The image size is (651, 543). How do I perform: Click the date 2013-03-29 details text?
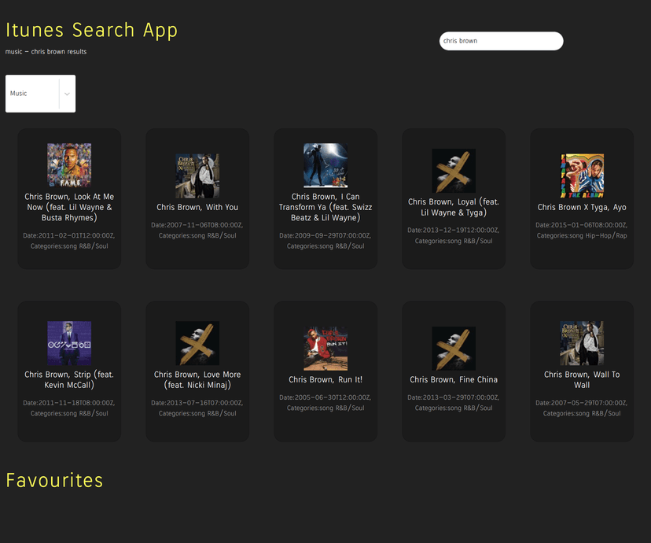click(x=454, y=403)
